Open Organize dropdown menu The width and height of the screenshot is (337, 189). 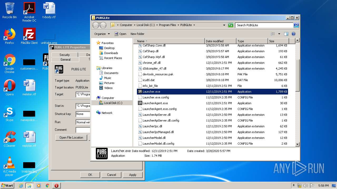pos(102,34)
